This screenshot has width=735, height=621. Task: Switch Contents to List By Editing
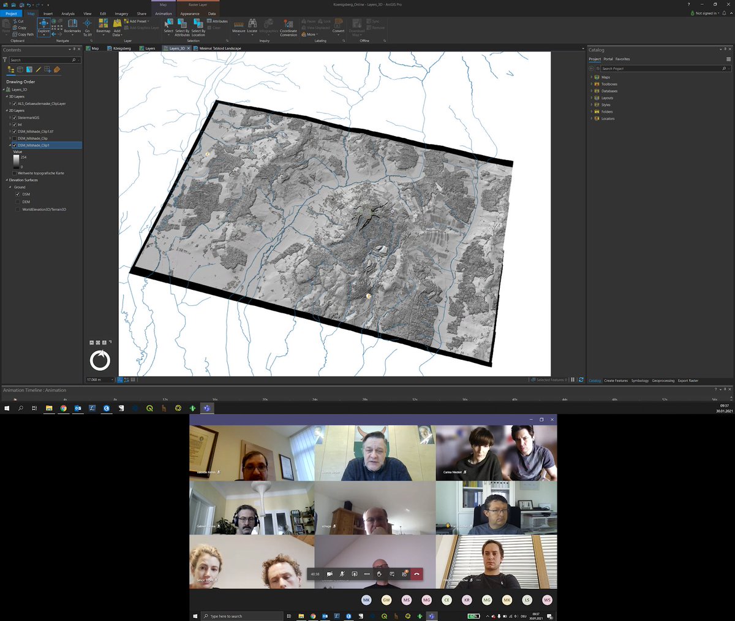pos(39,70)
